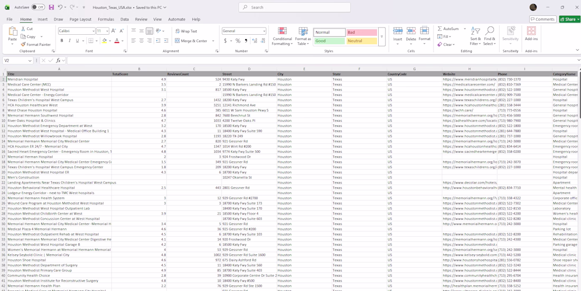The height and width of the screenshot is (291, 581).
Task: Click the green Share button
Action: [569, 19]
